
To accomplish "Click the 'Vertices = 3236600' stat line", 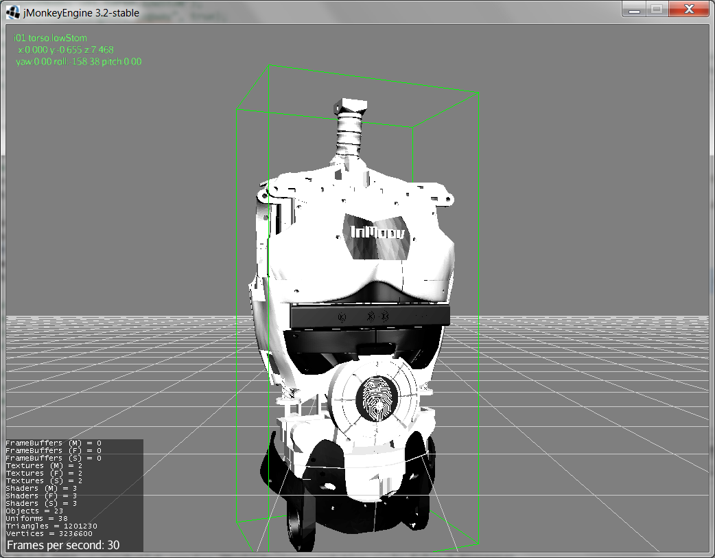I will click(x=49, y=533).
